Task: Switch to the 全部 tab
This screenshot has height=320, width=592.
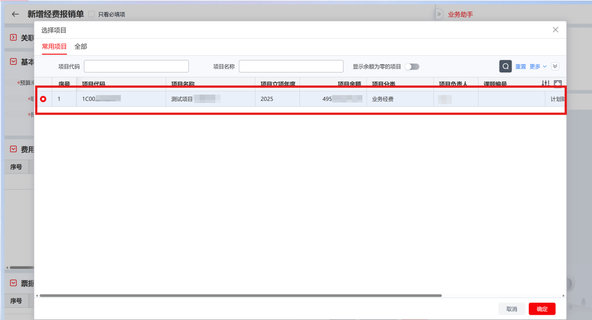Action: coord(81,47)
